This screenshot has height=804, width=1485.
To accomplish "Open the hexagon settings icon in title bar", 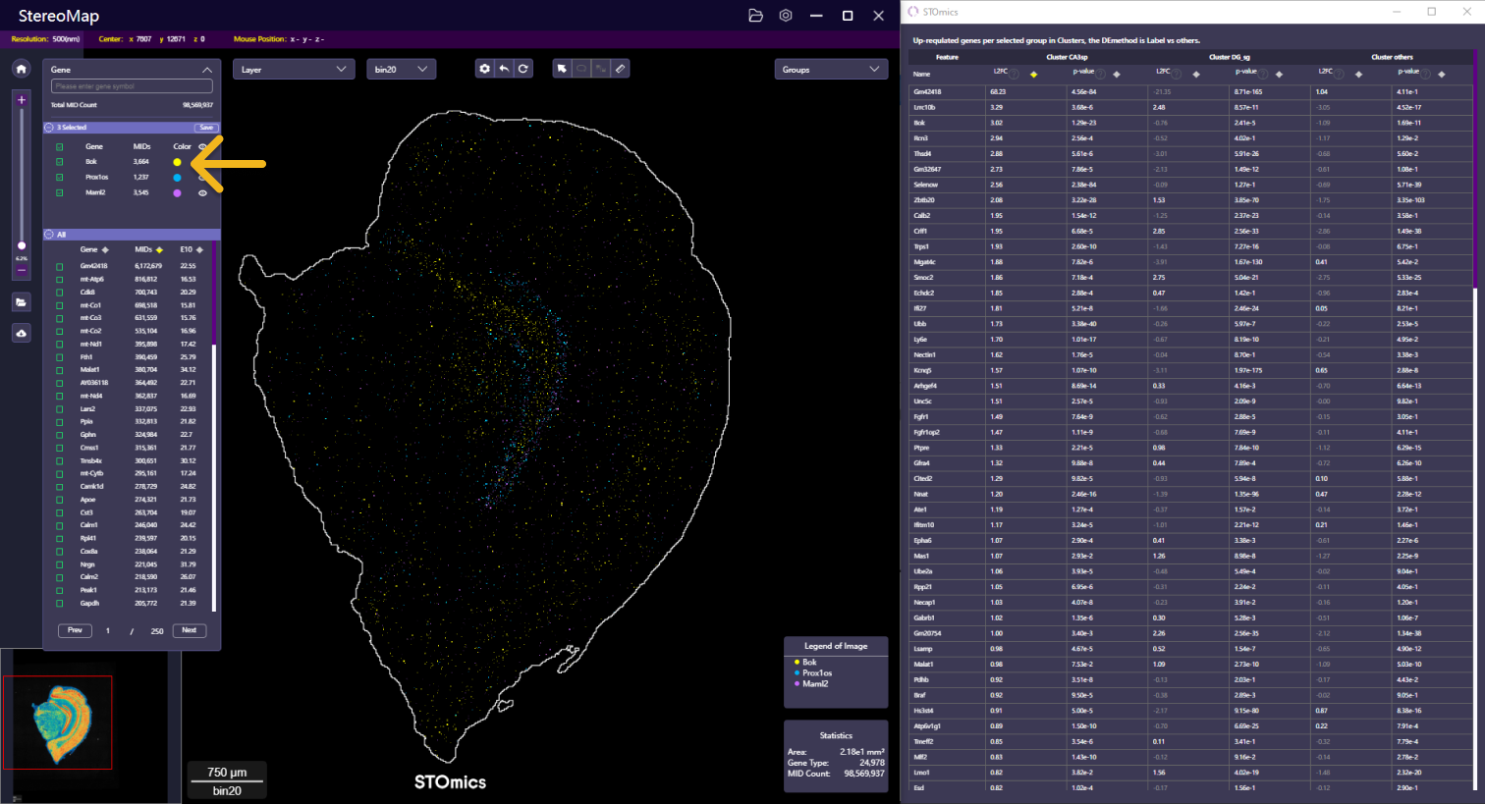I will pyautogui.click(x=786, y=16).
